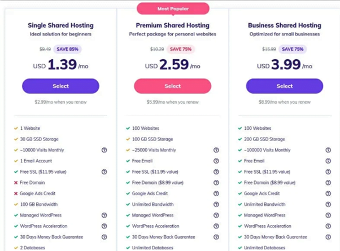Click help icon beside Single plan Managed WordPress
Screen dimensions: 340x251
pyautogui.click(x=104, y=215)
